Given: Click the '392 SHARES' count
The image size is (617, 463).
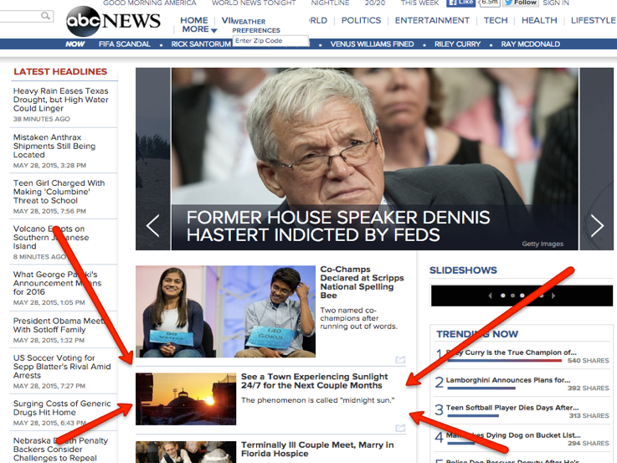Looking at the screenshot, I should [x=588, y=388].
